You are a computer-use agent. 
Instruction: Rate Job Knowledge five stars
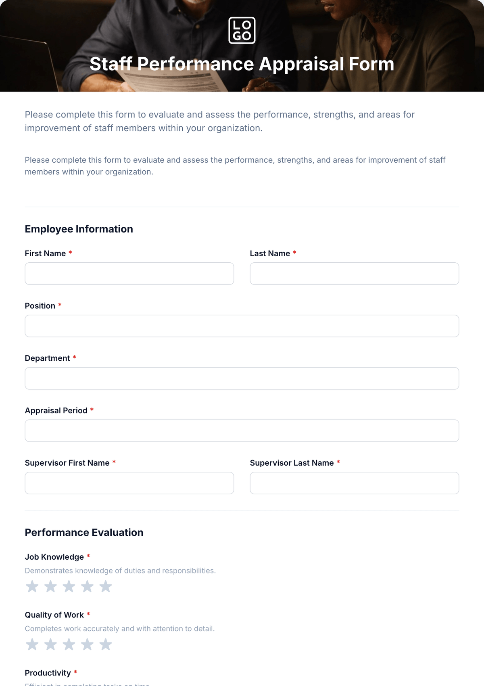[x=106, y=586]
